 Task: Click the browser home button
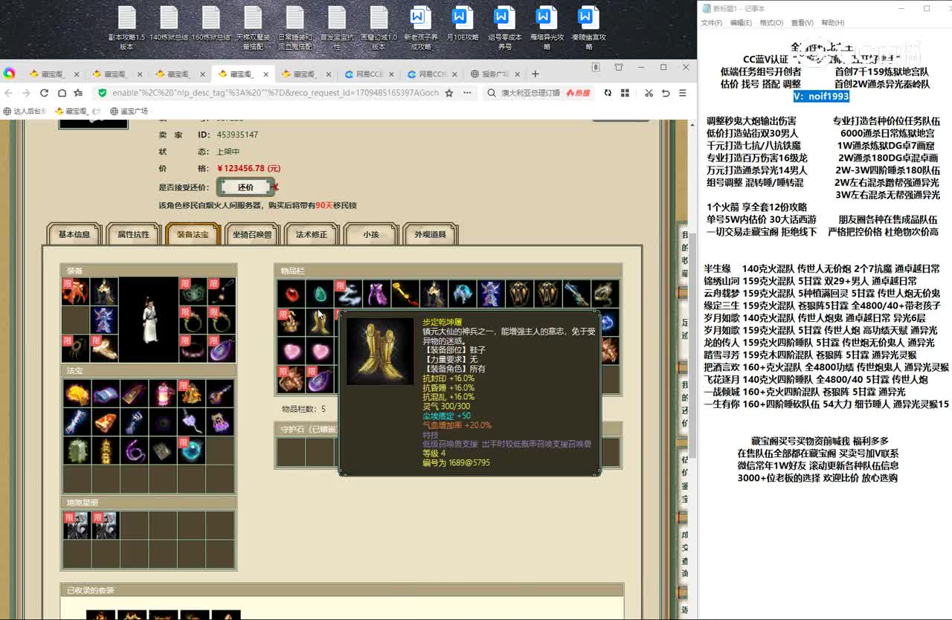(x=62, y=93)
